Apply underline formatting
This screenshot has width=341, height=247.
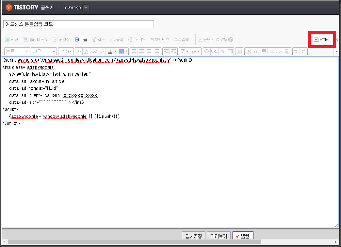click(x=86, y=51)
